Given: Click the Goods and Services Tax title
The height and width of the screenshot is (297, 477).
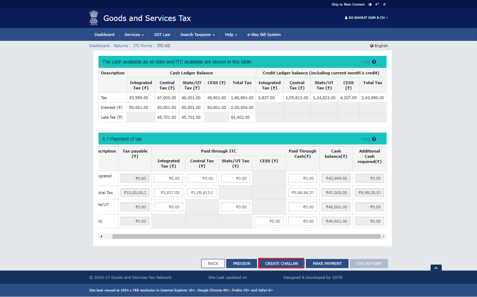Looking at the screenshot, I should click(147, 18).
